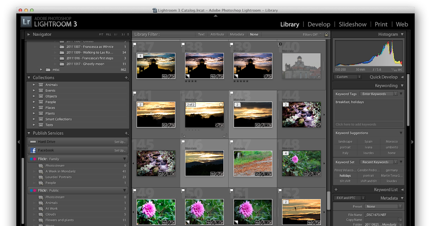The height and width of the screenshot is (226, 431).
Task: Expand the Animals collection set
Action: (34, 85)
